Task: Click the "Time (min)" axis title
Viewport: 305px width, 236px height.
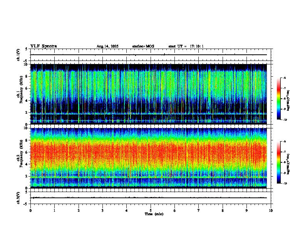Action: coord(154,214)
